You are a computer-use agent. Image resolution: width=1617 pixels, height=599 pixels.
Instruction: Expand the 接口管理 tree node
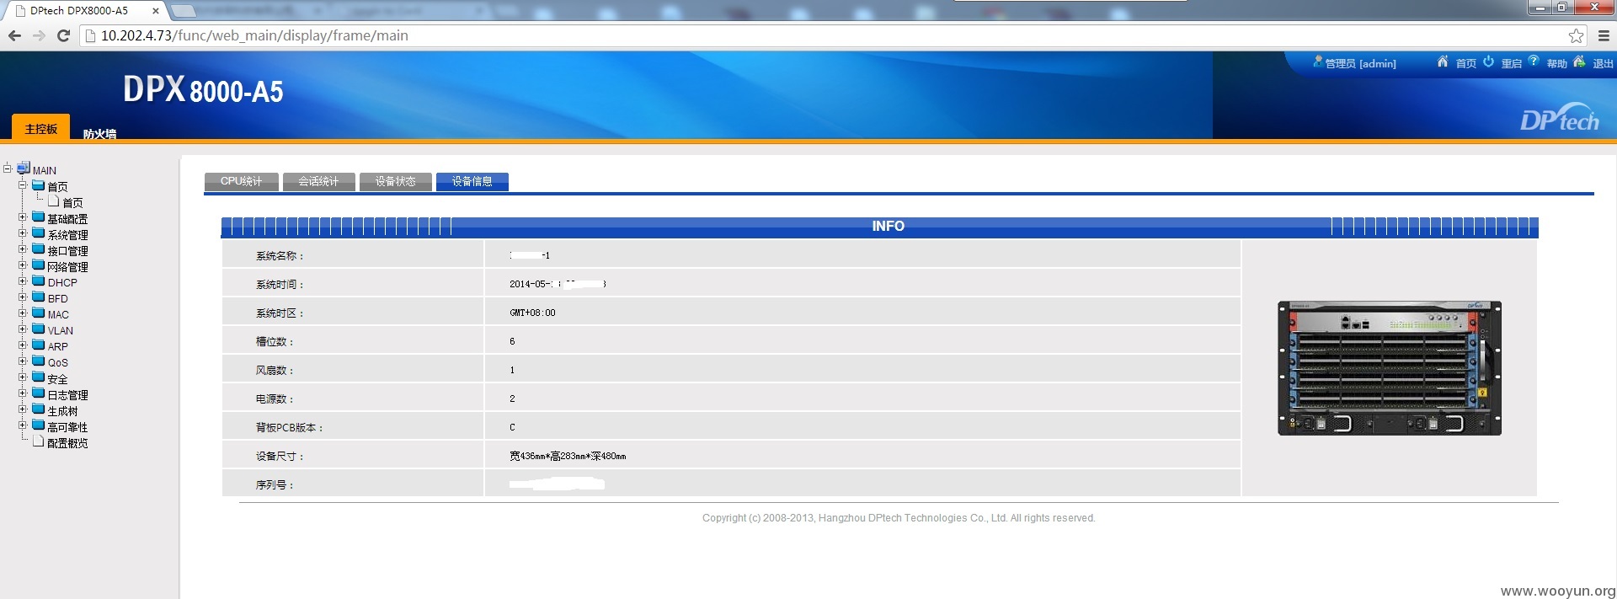click(23, 249)
